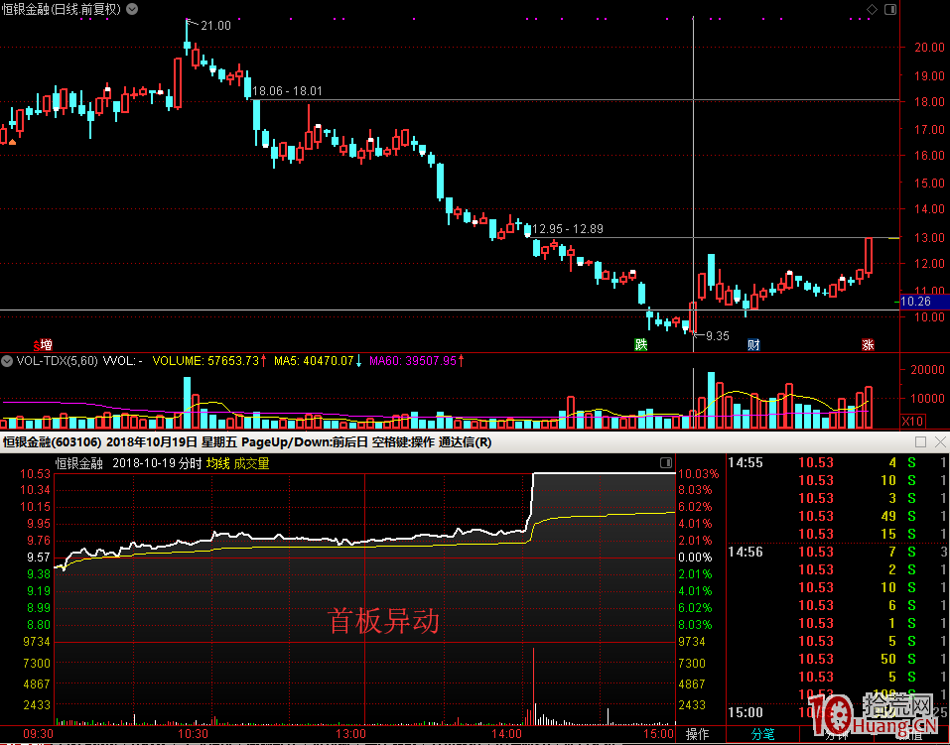Click the diamond icon at chart top-right

pyautogui.click(x=872, y=9)
